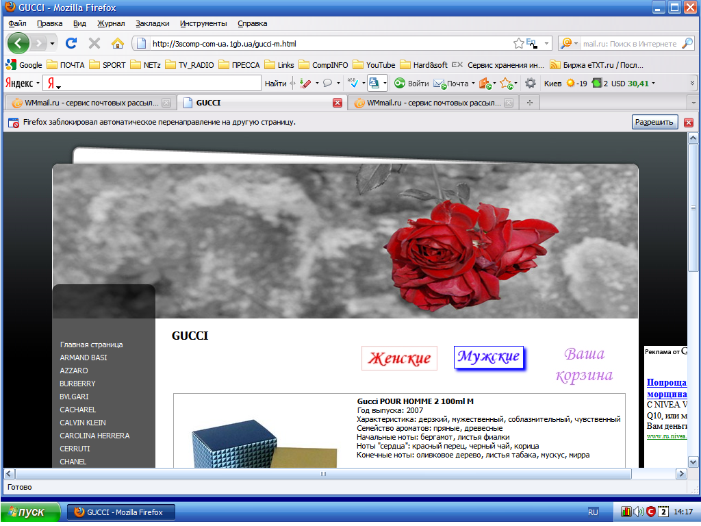This screenshot has width=701, height=526.
Task: Go to the home page icon
Action: [118, 43]
